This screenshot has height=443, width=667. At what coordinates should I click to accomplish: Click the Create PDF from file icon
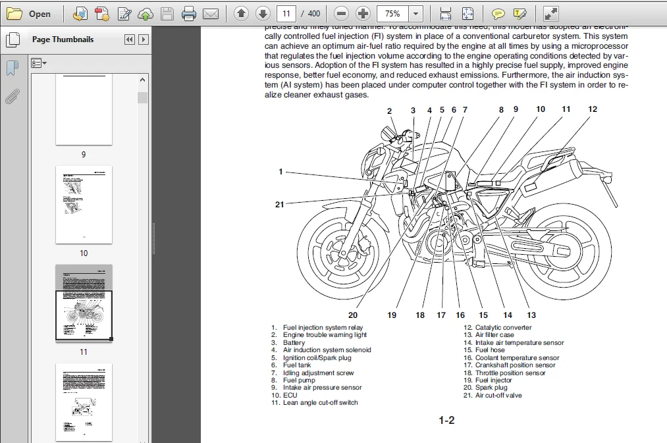tap(80, 14)
